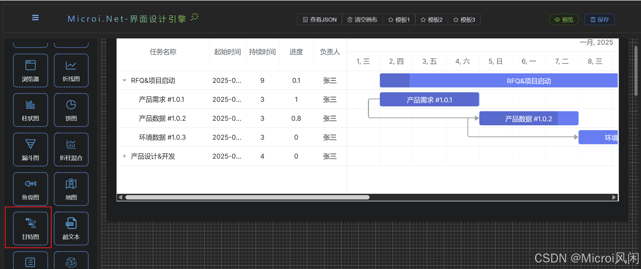Screen dimensions: 641x269
Task: Add the 漏斗图 funnel chart component
Action: pos(31,150)
